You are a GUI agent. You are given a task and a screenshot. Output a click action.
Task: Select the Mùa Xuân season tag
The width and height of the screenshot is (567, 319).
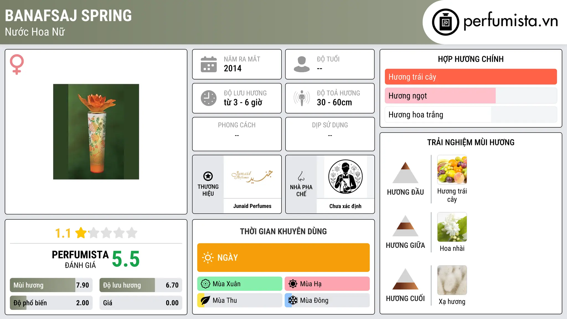click(x=239, y=284)
